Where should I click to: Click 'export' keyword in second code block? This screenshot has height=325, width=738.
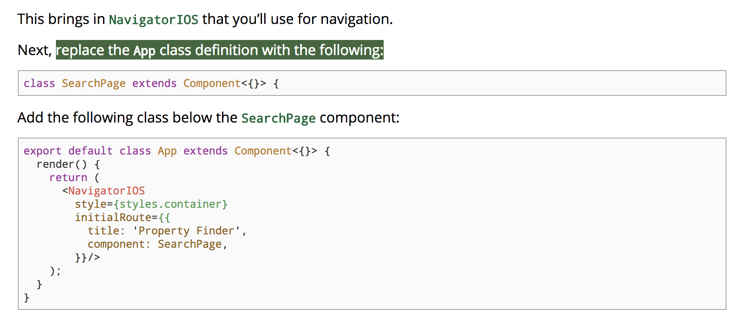43,151
